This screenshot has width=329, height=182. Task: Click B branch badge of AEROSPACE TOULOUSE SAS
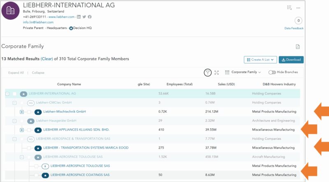point(45,166)
